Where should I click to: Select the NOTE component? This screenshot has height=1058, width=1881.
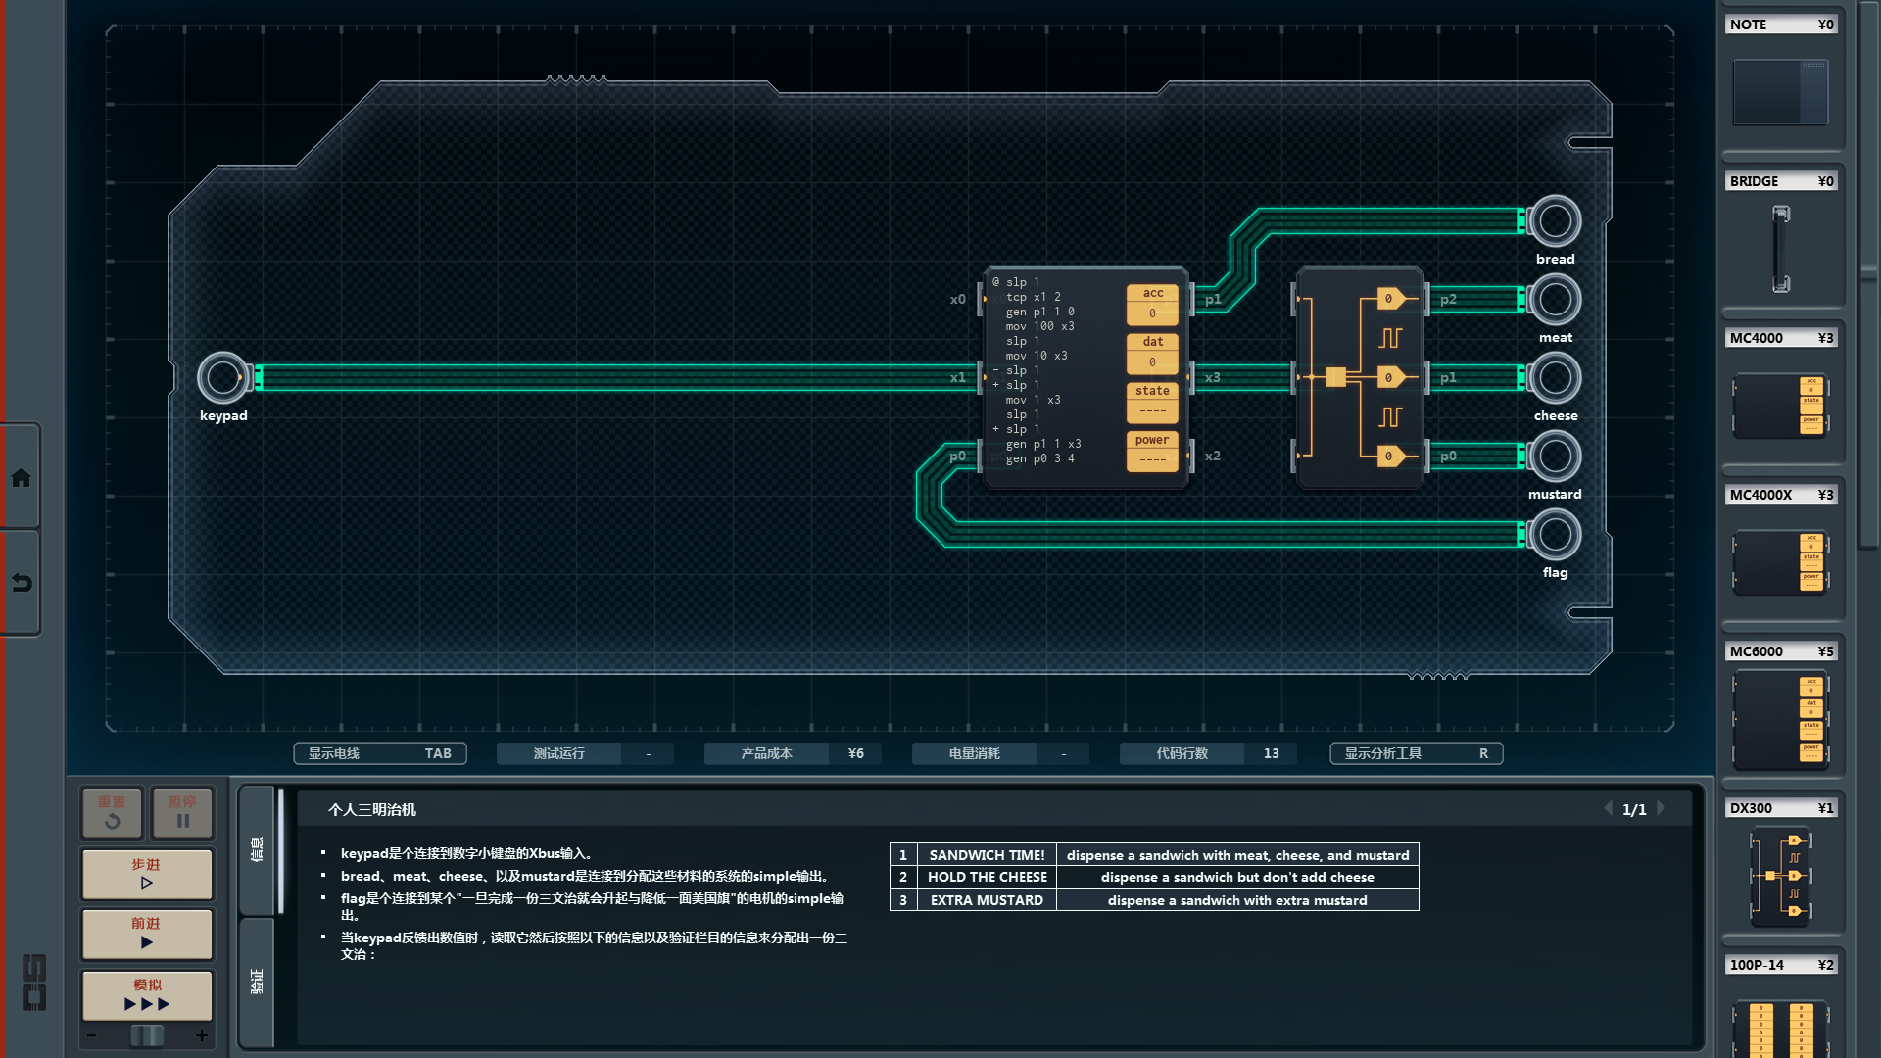click(1780, 92)
